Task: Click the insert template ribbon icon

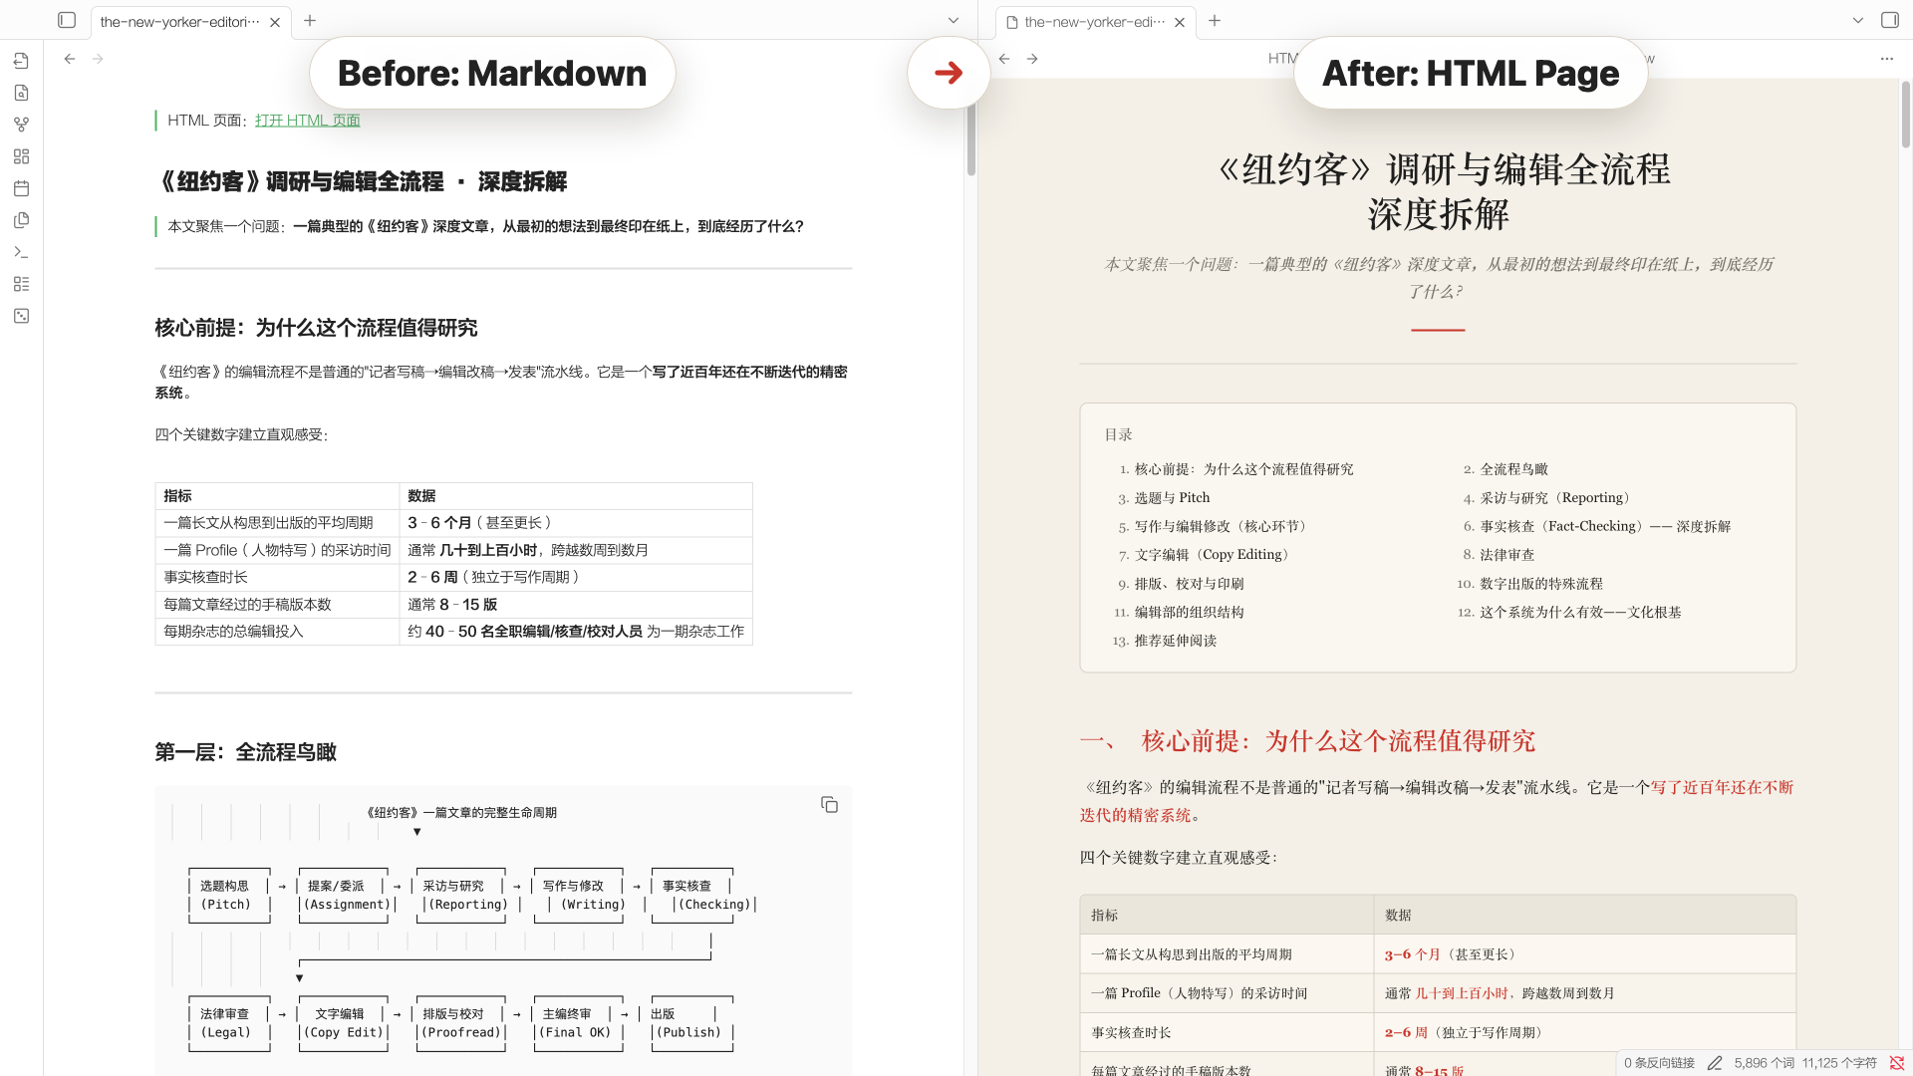Action: click(21, 220)
